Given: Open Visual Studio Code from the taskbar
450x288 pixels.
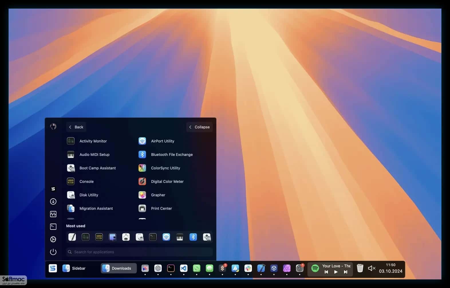Looking at the screenshot, I should pos(184,268).
